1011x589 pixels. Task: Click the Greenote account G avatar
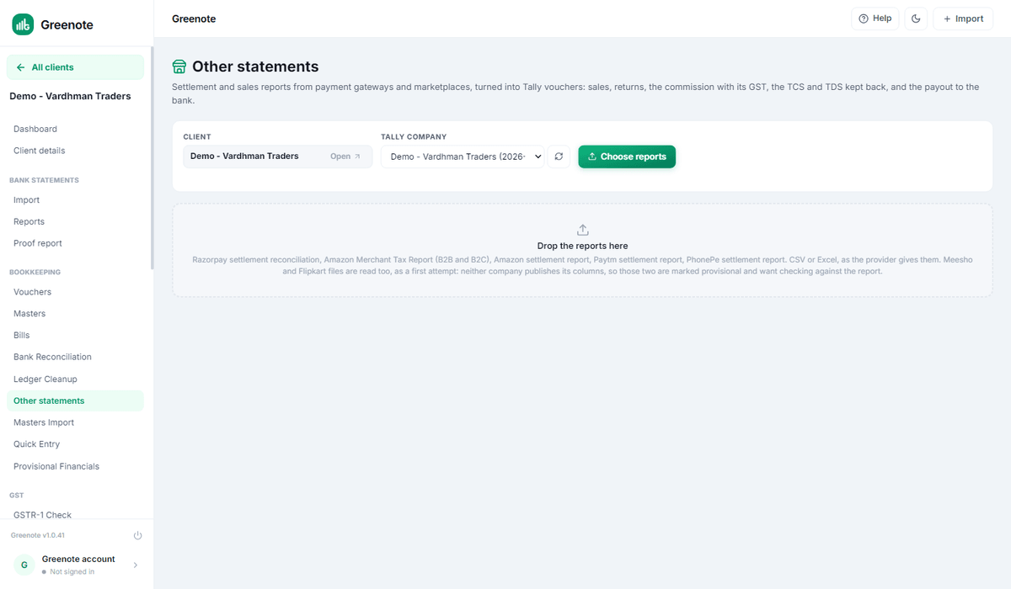pyautogui.click(x=24, y=565)
